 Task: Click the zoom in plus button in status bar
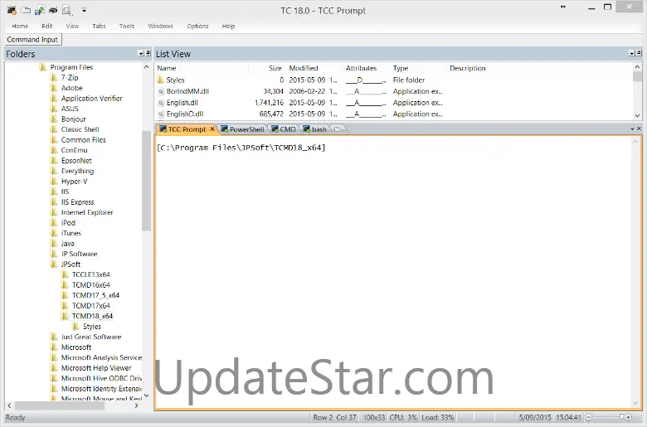click(x=628, y=418)
